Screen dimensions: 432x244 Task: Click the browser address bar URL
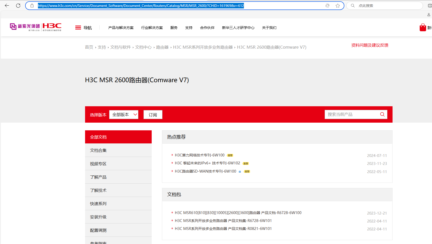[x=141, y=6]
